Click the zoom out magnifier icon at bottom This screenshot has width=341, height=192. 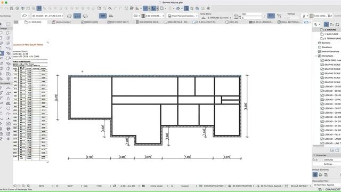click(28, 186)
